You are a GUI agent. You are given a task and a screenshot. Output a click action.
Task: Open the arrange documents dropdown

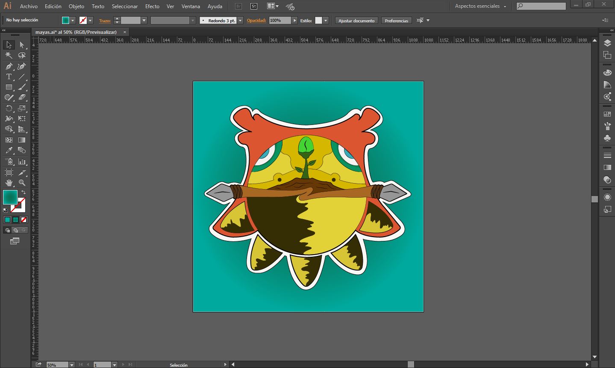[x=272, y=6]
